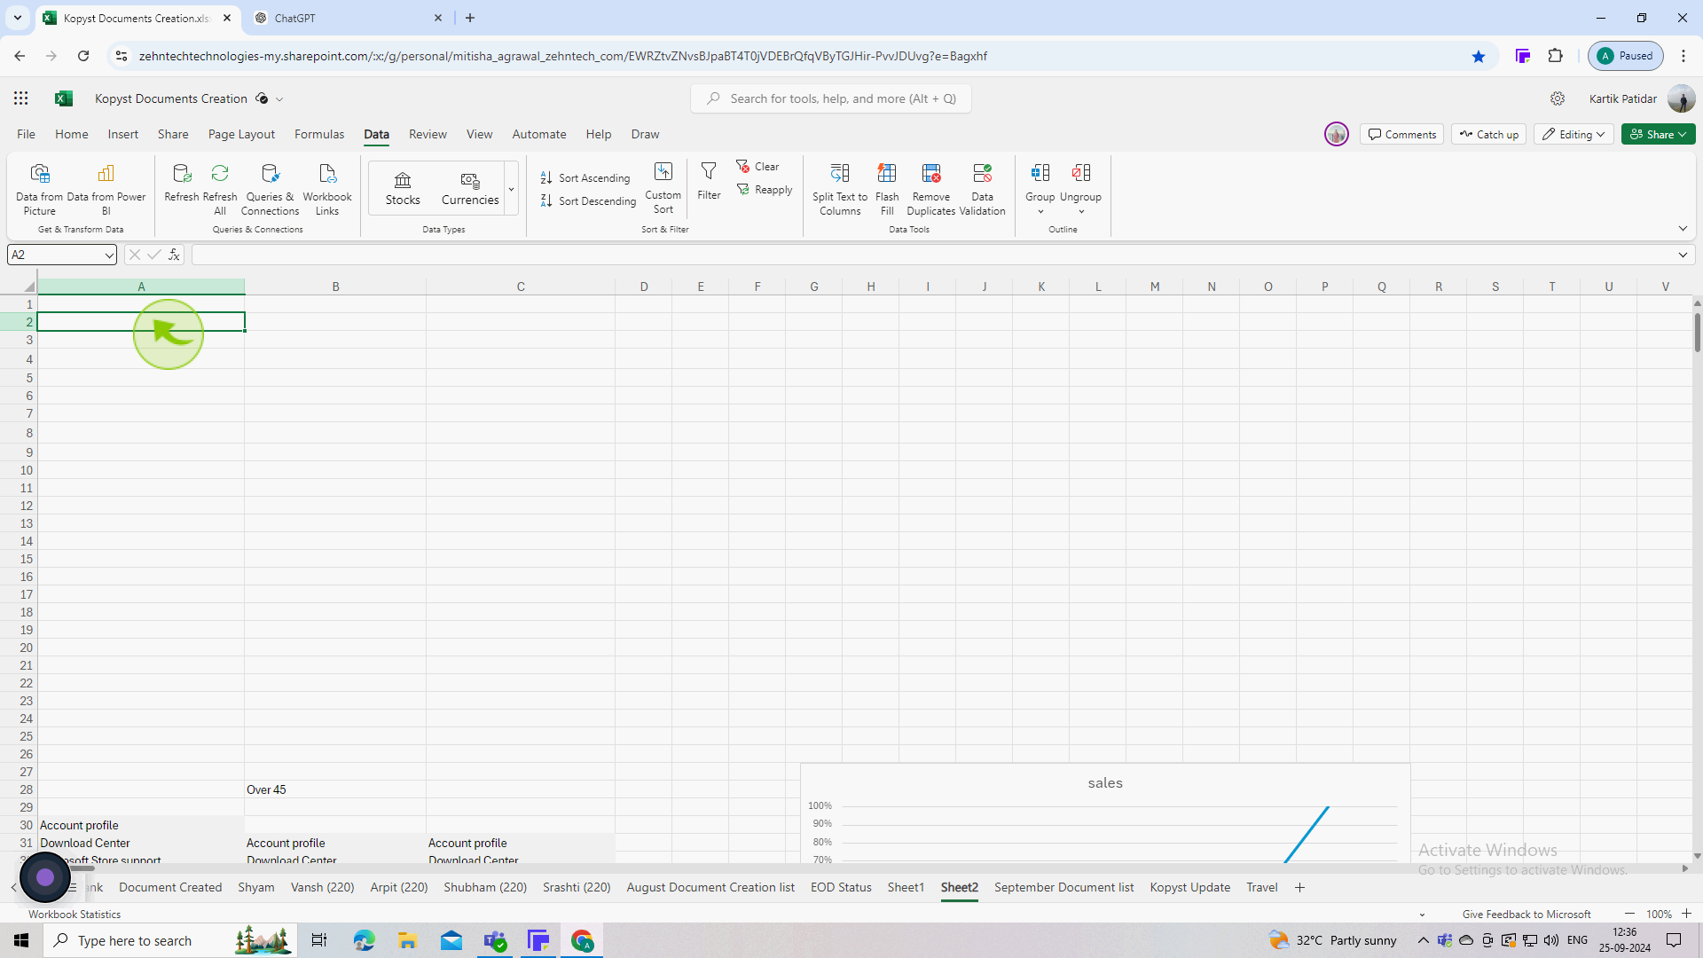This screenshot has width=1703, height=958.
Task: Open the File menu
Action: tap(26, 134)
